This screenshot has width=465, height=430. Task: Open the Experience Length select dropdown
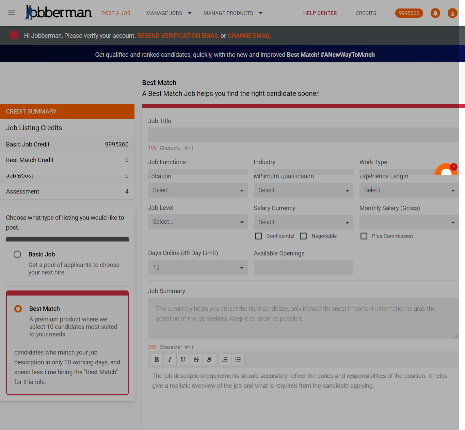coord(409,190)
